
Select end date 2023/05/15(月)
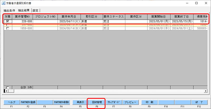pos(182,21)
